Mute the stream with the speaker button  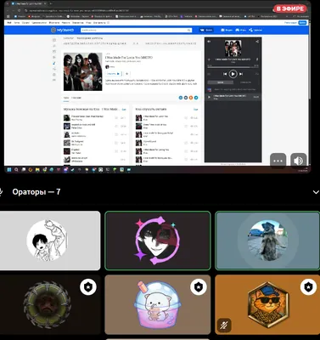(299, 161)
